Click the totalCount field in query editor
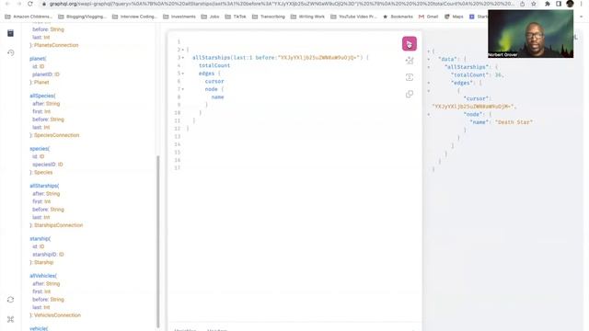 click(214, 65)
